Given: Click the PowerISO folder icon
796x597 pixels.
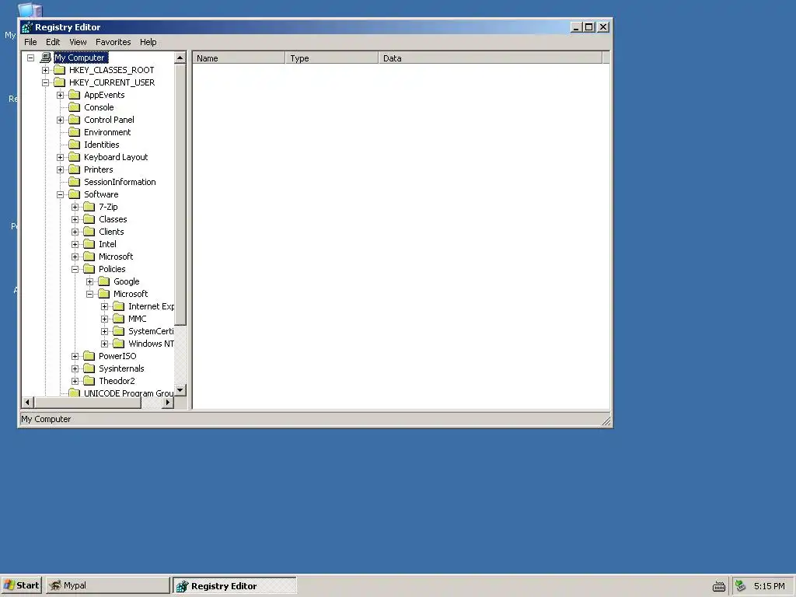Looking at the screenshot, I should coord(89,356).
